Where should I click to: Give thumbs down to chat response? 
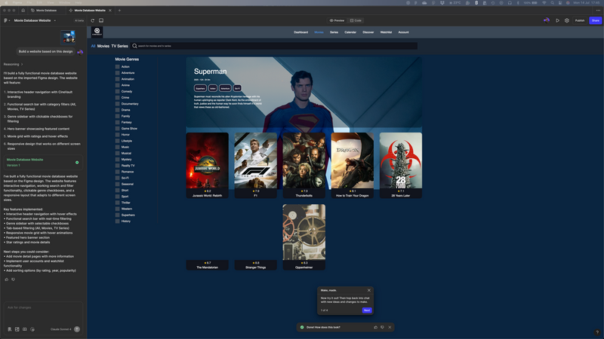[x=13, y=279]
